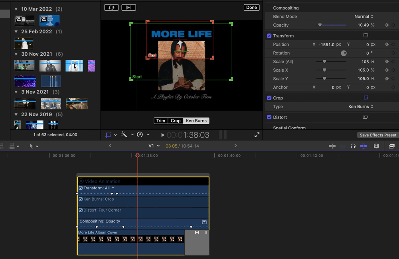Screen dimensions: 399x259
Task: Click Done in the viewer
Action: (251, 7)
